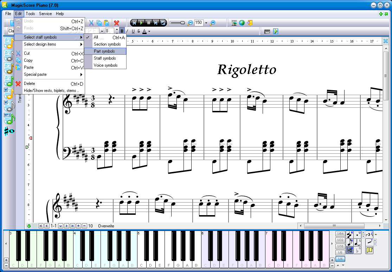Go to the next page in the status bar
This screenshot has width=392, height=272.
[x=66, y=226]
